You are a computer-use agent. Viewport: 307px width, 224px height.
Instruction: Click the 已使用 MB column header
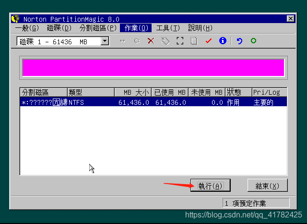click(170, 92)
